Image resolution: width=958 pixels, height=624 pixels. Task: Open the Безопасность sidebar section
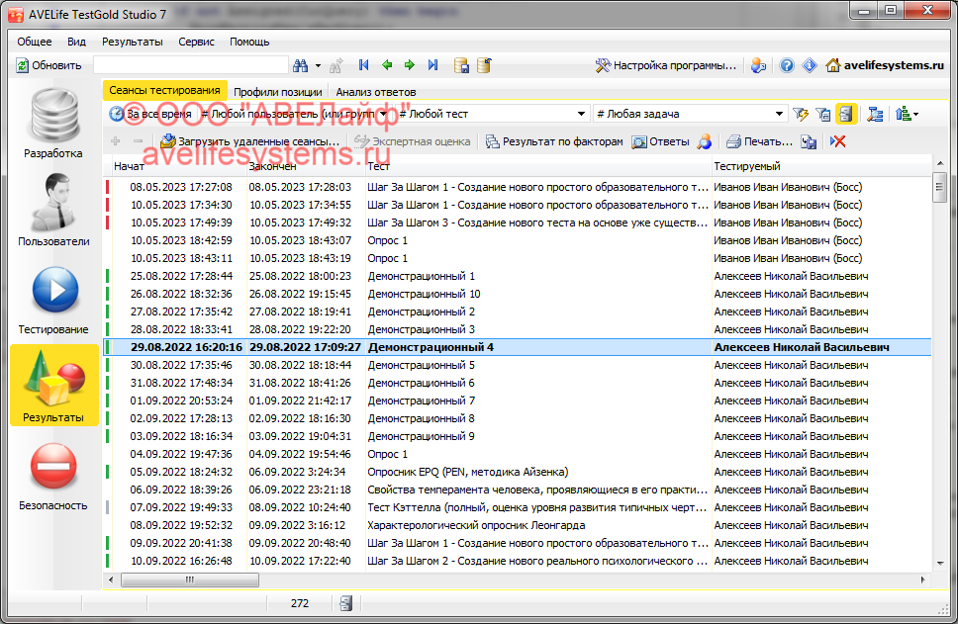point(53,475)
